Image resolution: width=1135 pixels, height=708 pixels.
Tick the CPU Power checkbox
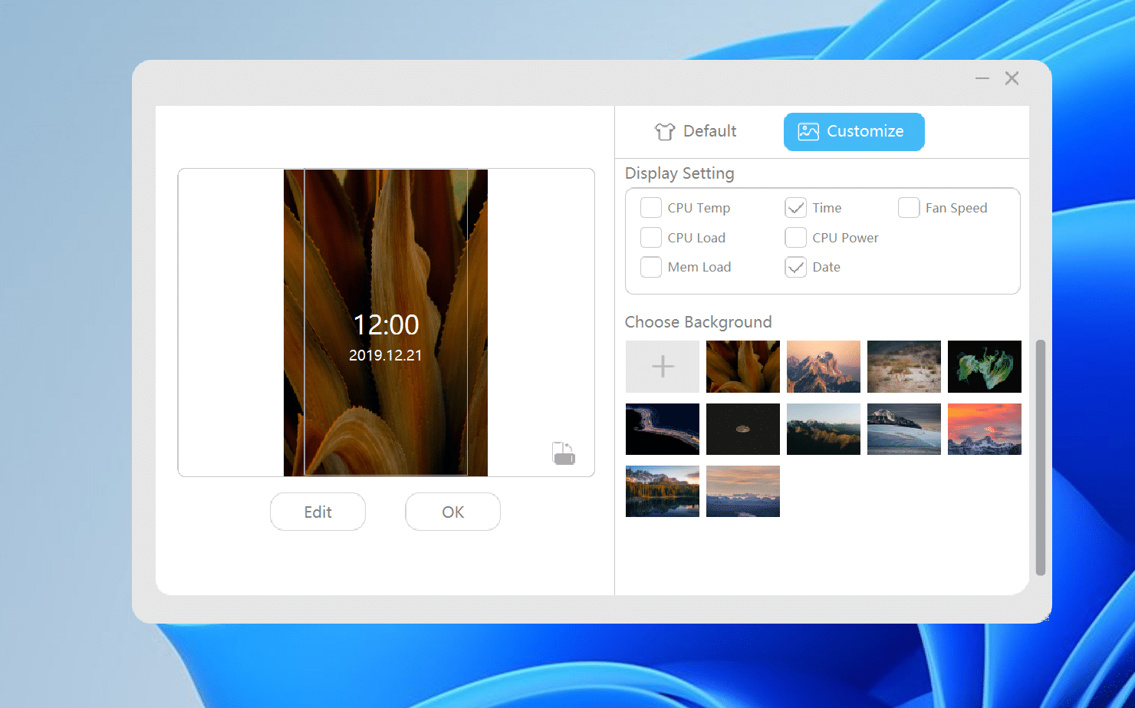click(796, 238)
